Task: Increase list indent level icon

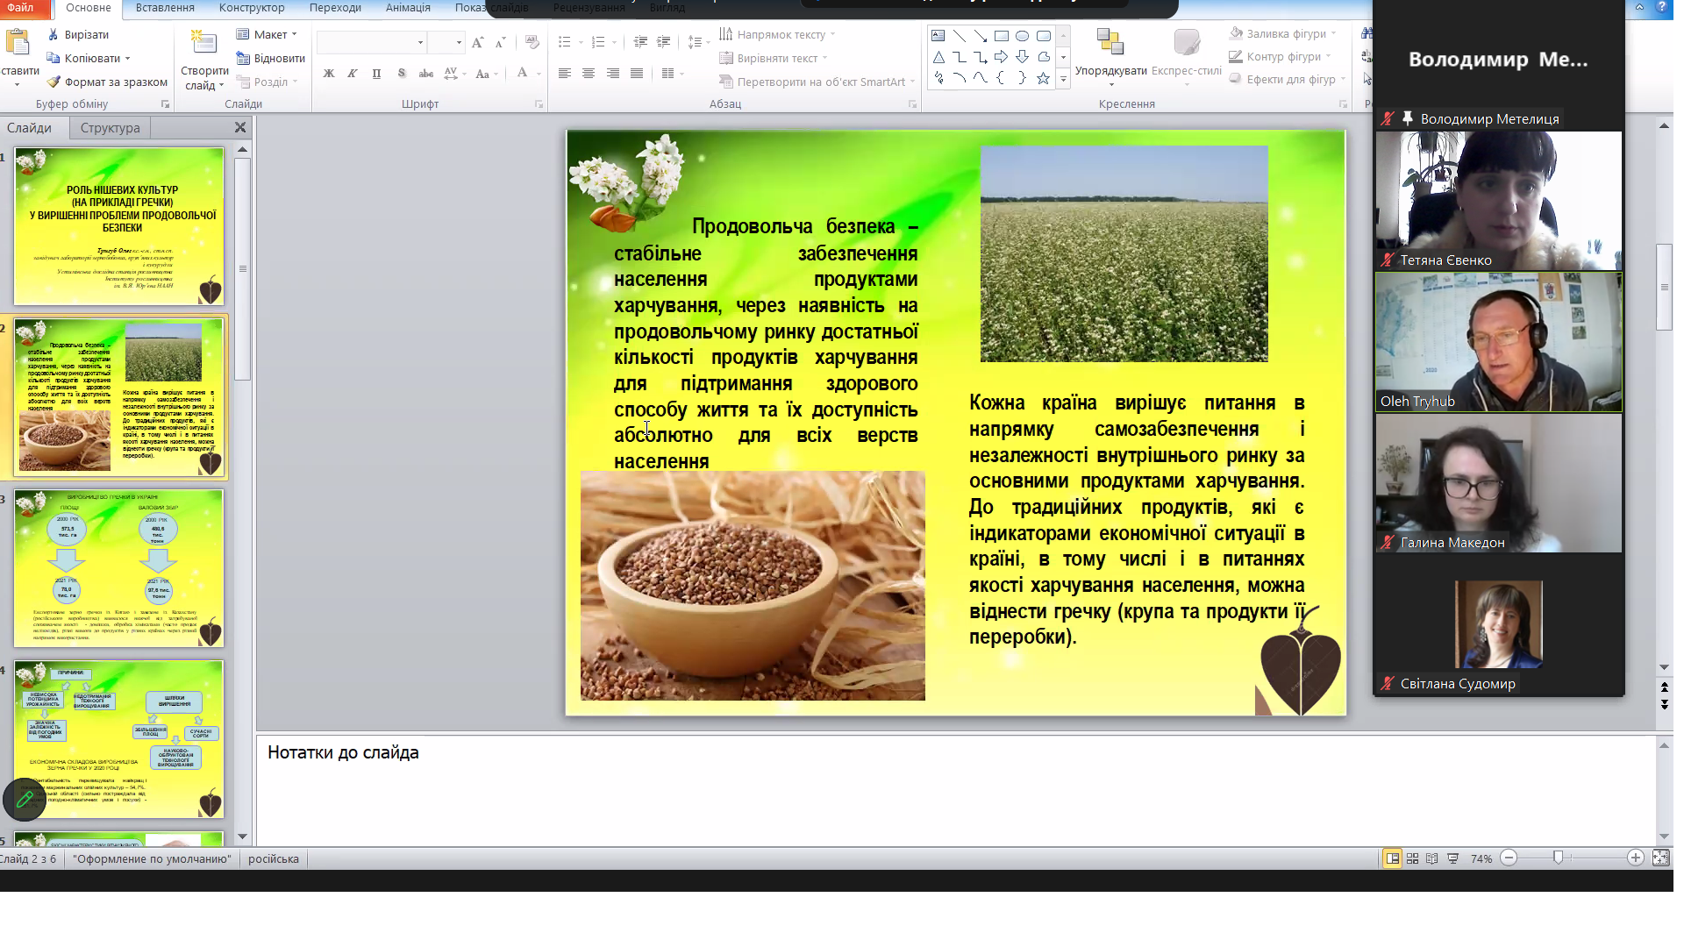Action: tap(664, 42)
